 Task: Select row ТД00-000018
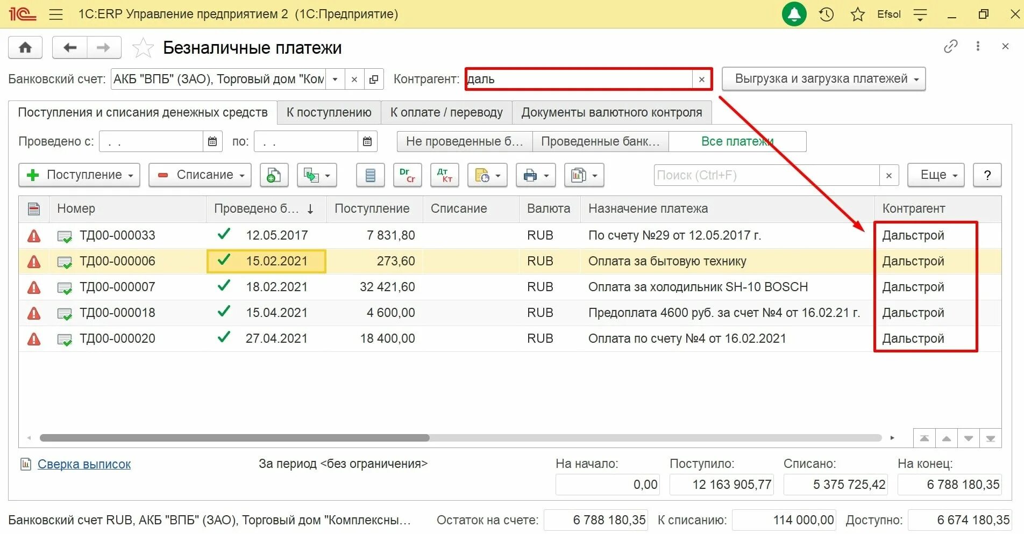pos(510,313)
